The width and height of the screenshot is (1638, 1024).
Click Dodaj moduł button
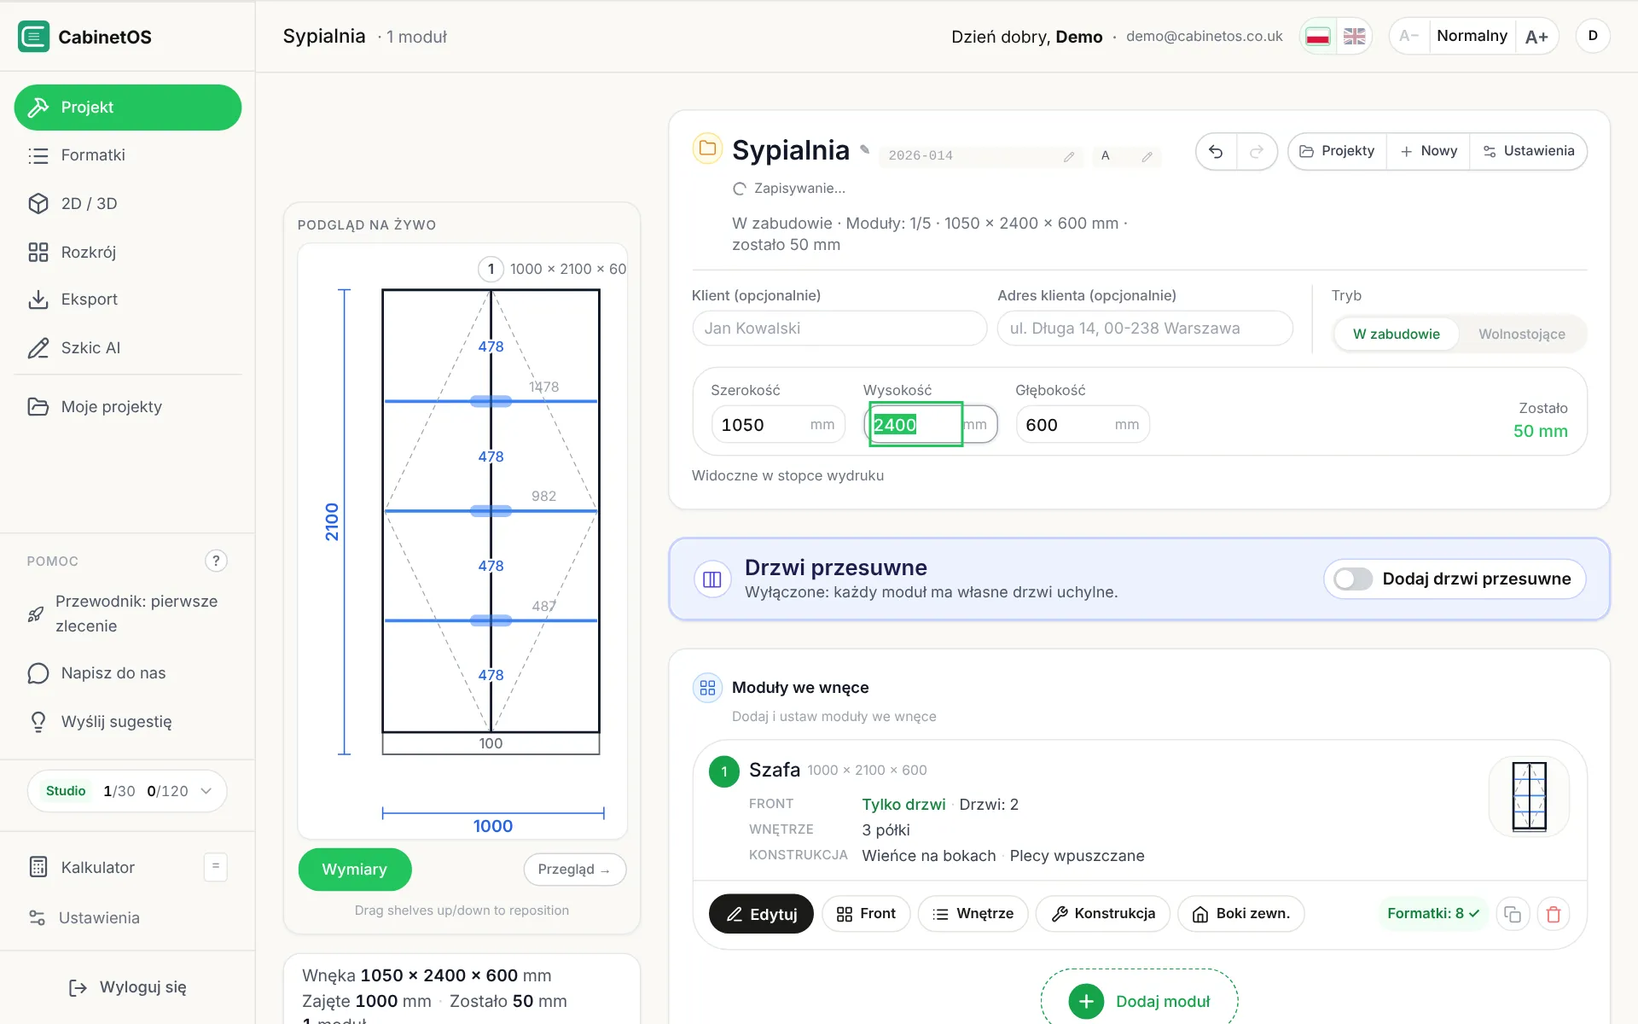[1139, 1000]
